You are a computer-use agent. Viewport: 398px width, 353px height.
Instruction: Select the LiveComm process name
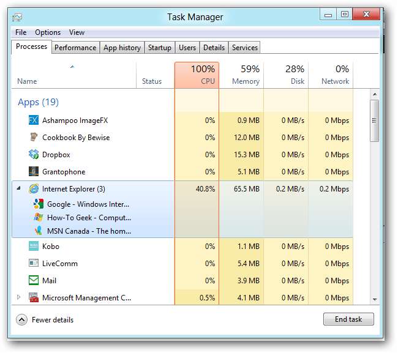click(60, 264)
